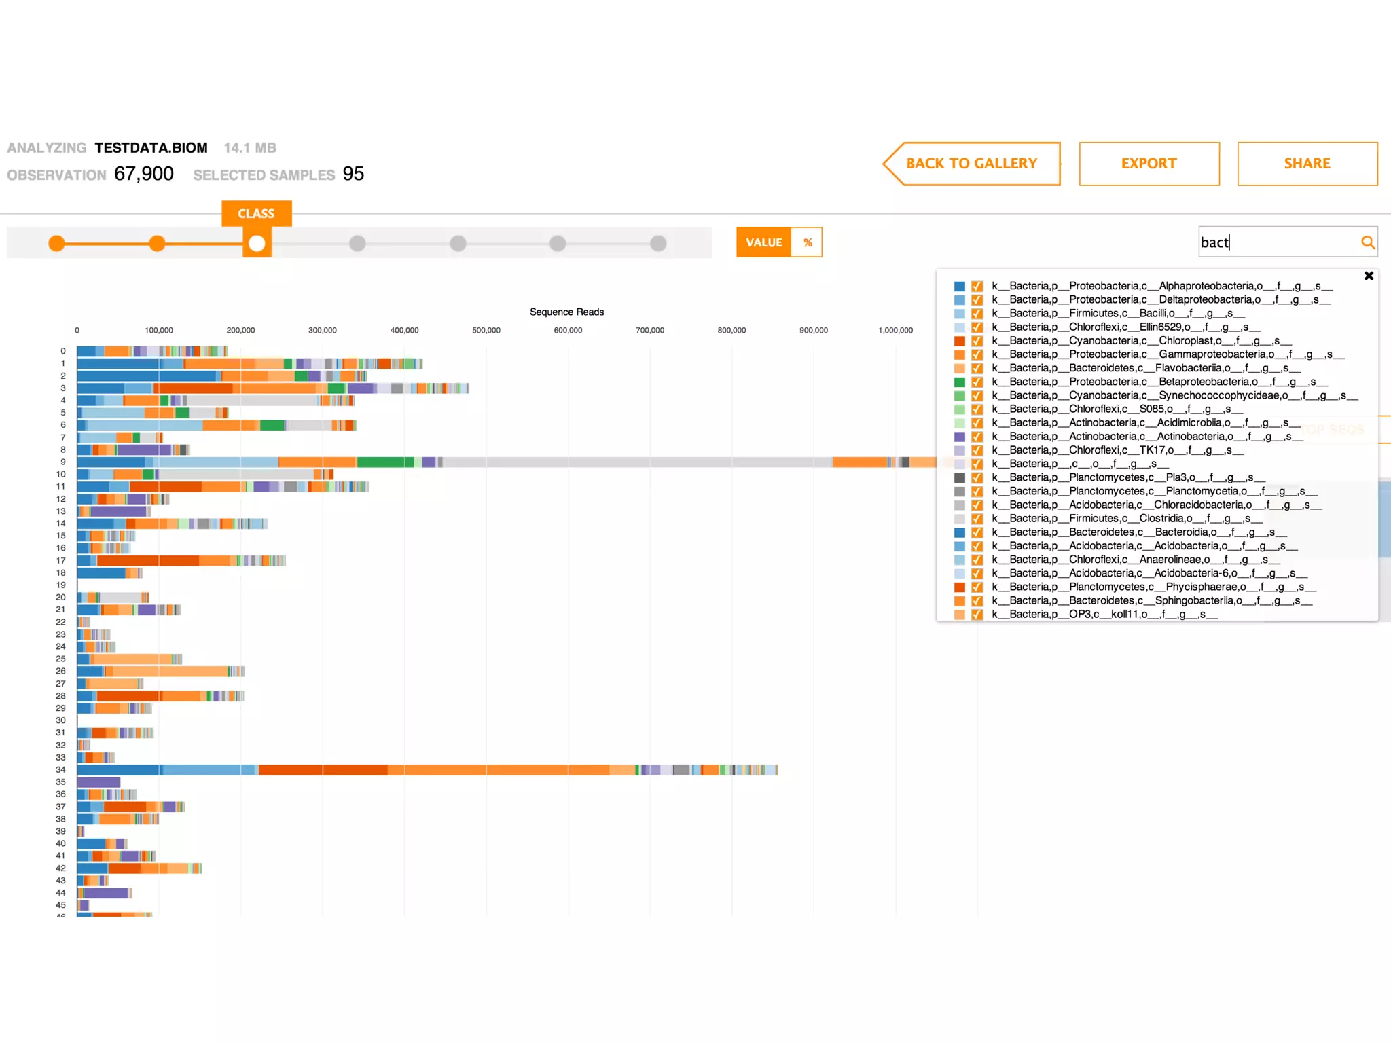Click the Actinobacteria purple color swatch

click(960, 437)
